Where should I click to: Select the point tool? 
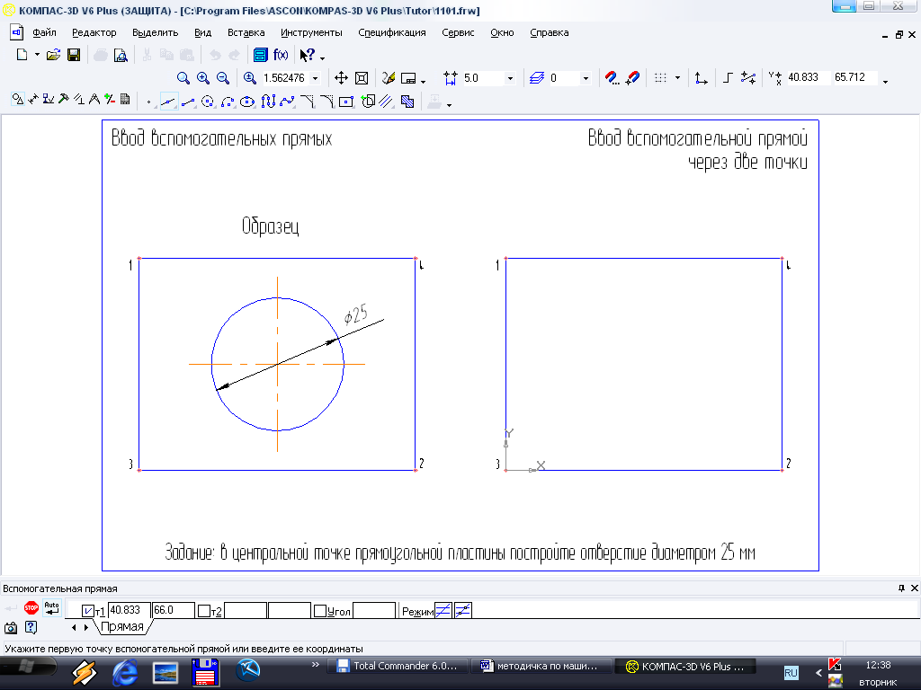(x=148, y=102)
